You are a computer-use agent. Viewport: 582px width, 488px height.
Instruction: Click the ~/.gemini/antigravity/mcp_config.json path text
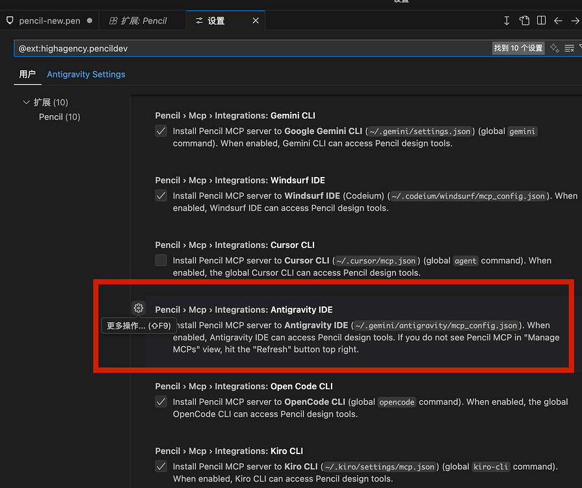pyautogui.click(x=436, y=326)
